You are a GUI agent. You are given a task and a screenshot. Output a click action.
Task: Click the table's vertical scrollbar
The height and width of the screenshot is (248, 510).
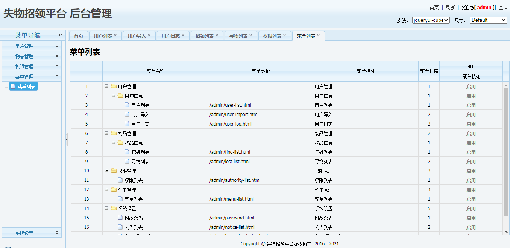click(506, 150)
